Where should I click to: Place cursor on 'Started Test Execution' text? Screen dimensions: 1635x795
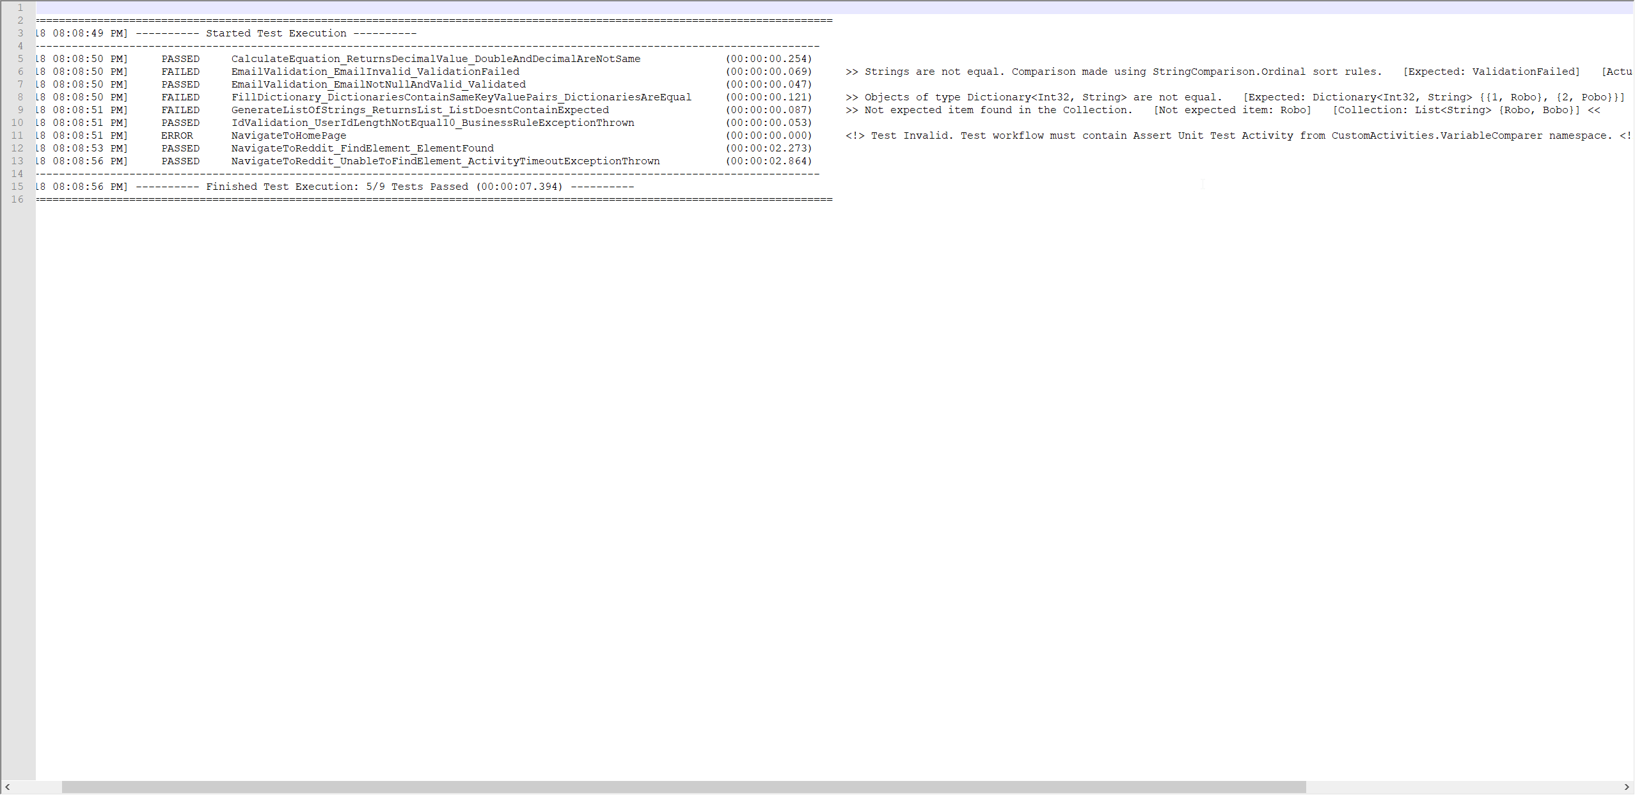pos(276,33)
